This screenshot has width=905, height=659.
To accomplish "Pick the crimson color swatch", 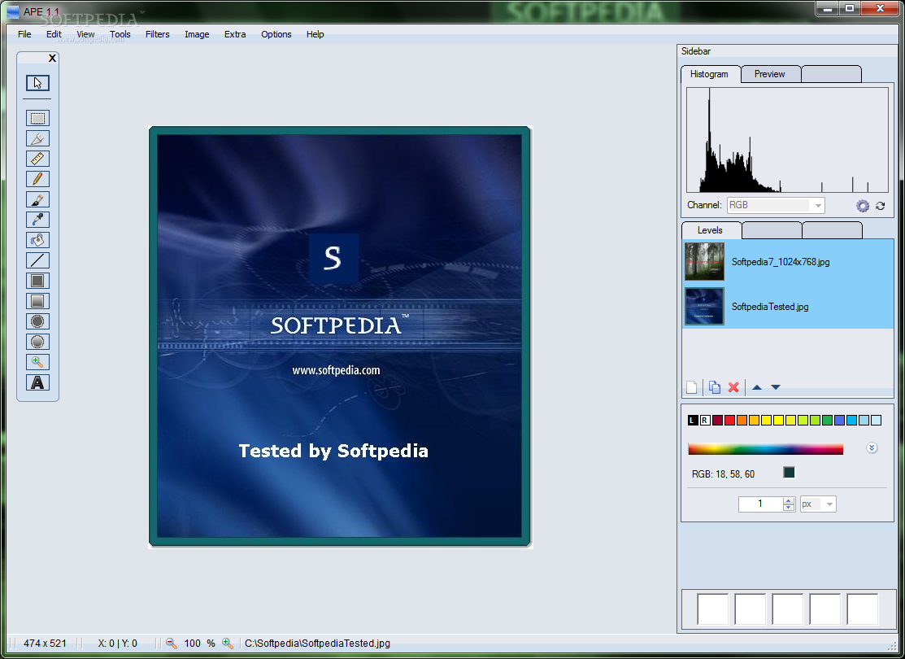I will click(x=717, y=420).
